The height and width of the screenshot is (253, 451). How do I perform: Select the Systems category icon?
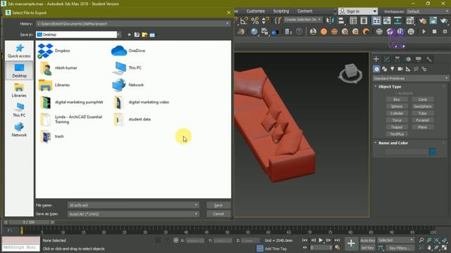coord(424,69)
